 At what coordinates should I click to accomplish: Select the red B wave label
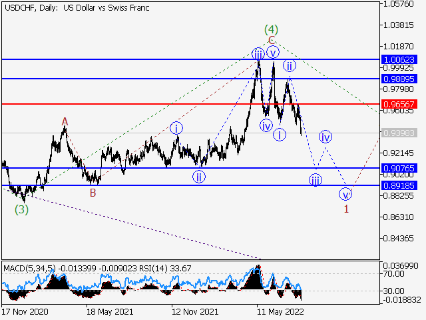93,193
